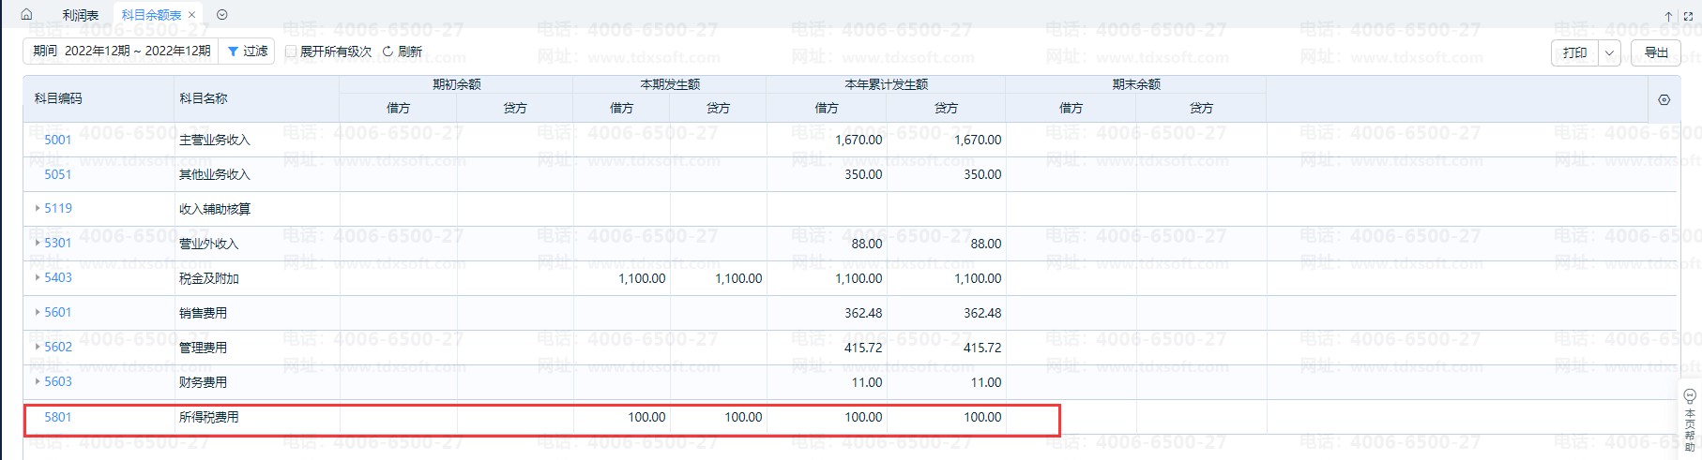Expand account 5403 税金及附加
The height and width of the screenshot is (460, 1702).
coord(38,277)
